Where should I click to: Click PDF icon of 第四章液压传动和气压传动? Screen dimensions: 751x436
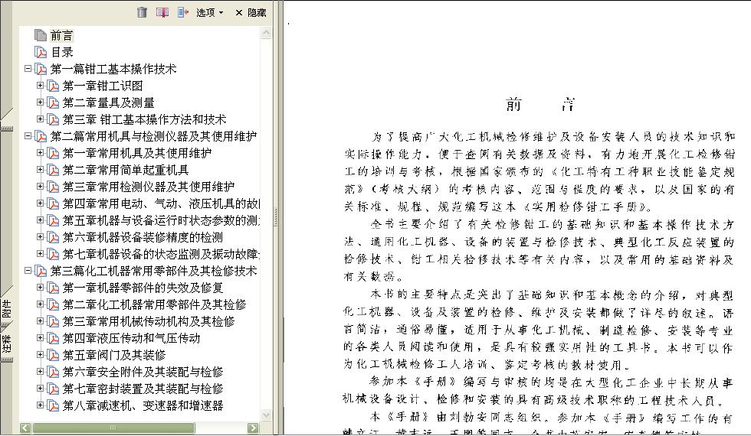click(x=53, y=338)
